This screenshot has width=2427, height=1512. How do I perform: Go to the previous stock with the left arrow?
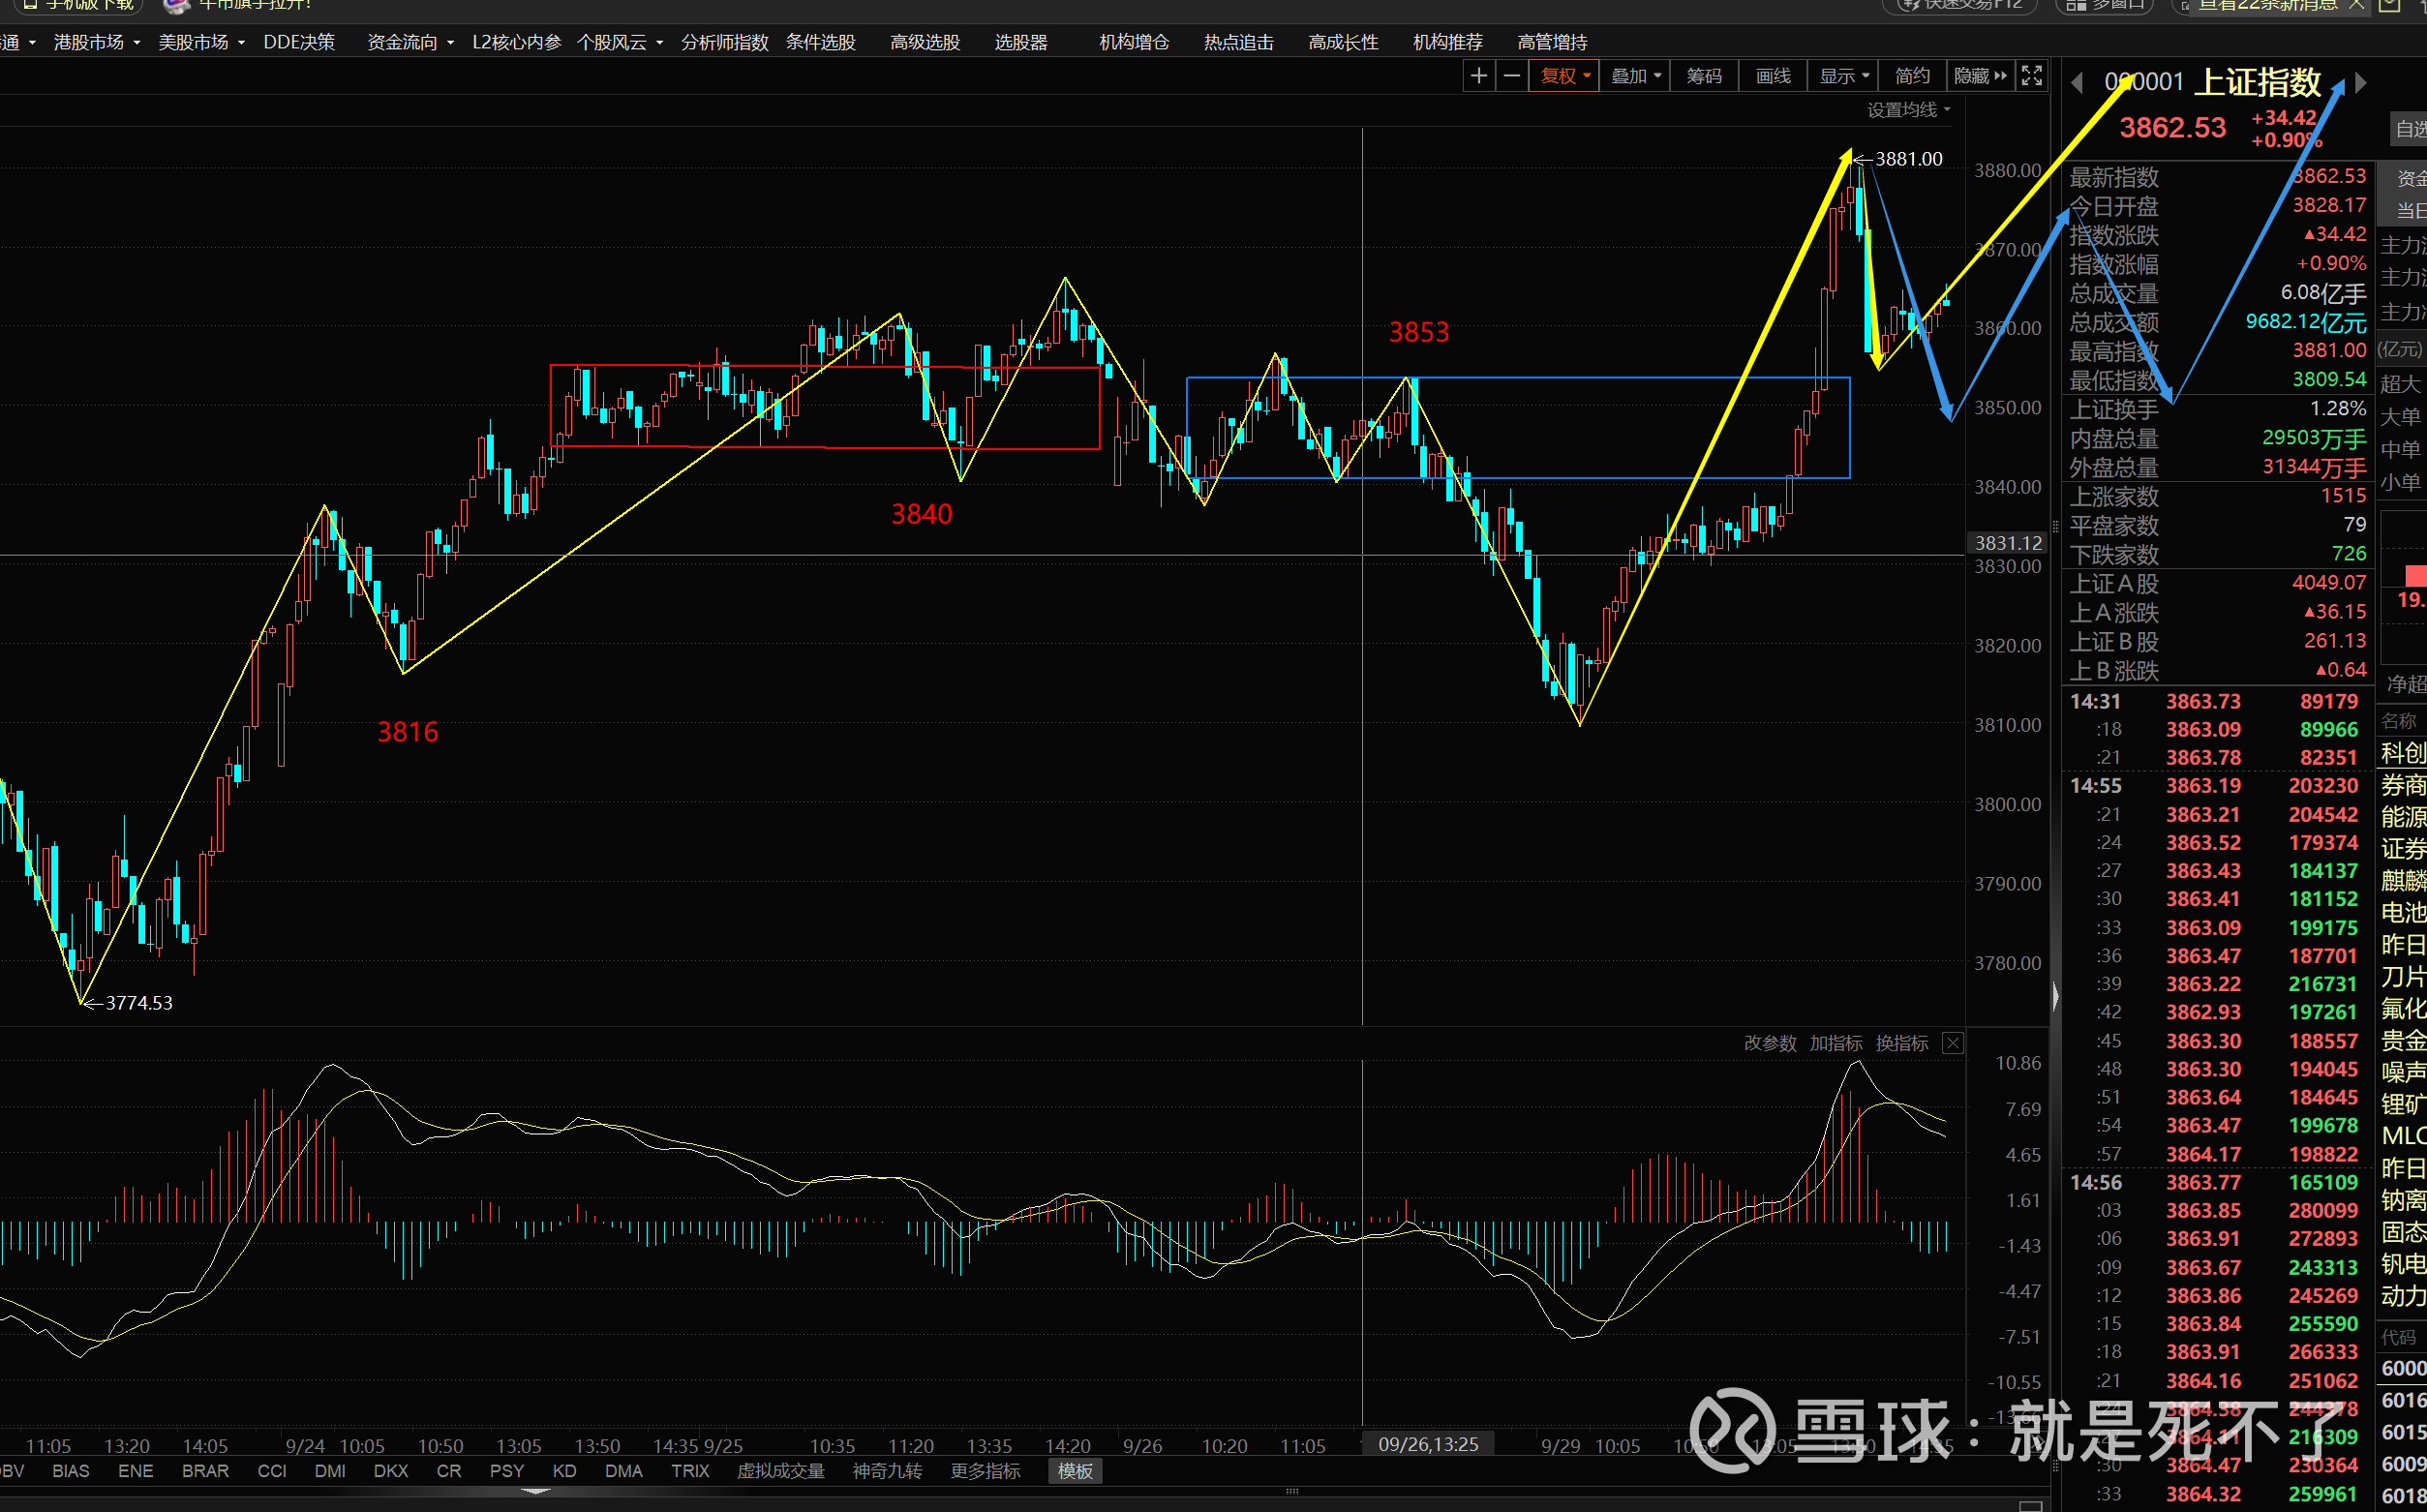[2077, 83]
